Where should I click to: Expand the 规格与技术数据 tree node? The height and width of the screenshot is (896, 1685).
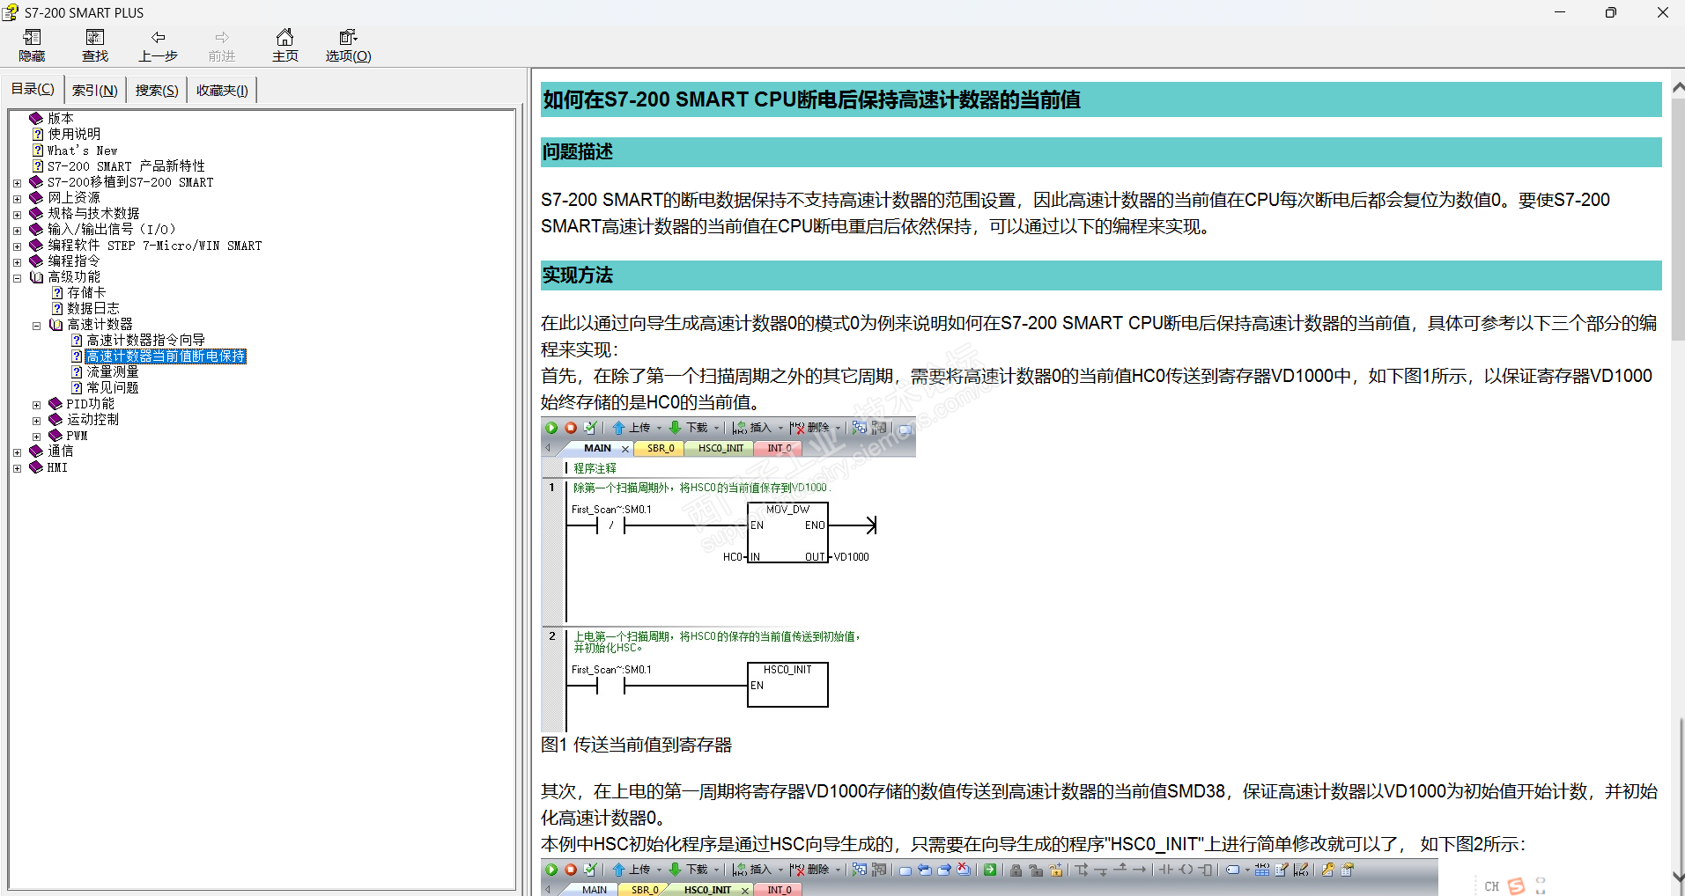point(18,215)
